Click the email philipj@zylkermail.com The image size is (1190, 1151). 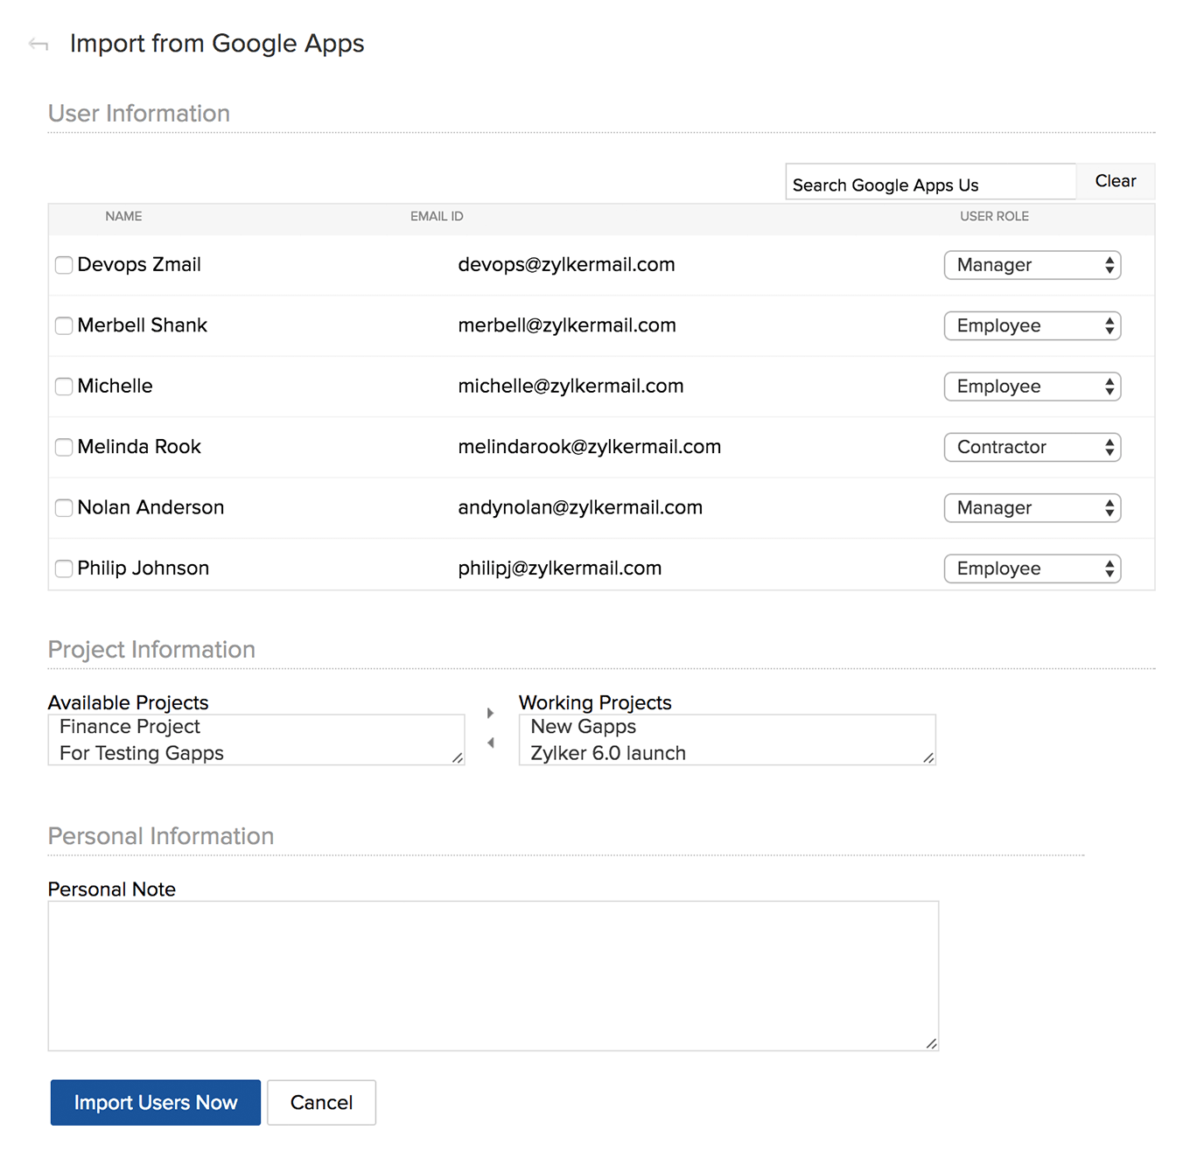click(x=560, y=569)
